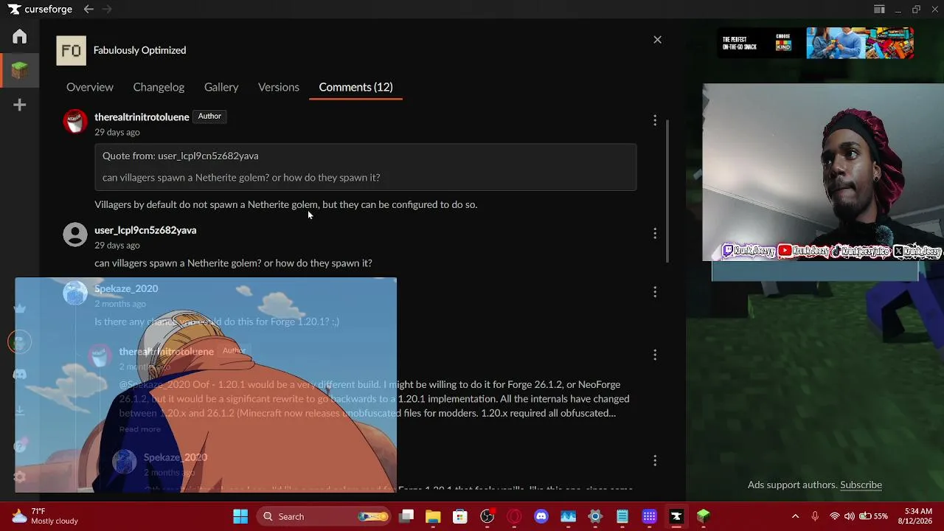Open the weather widget showing 71°F
The image size is (944, 531).
pos(46,516)
